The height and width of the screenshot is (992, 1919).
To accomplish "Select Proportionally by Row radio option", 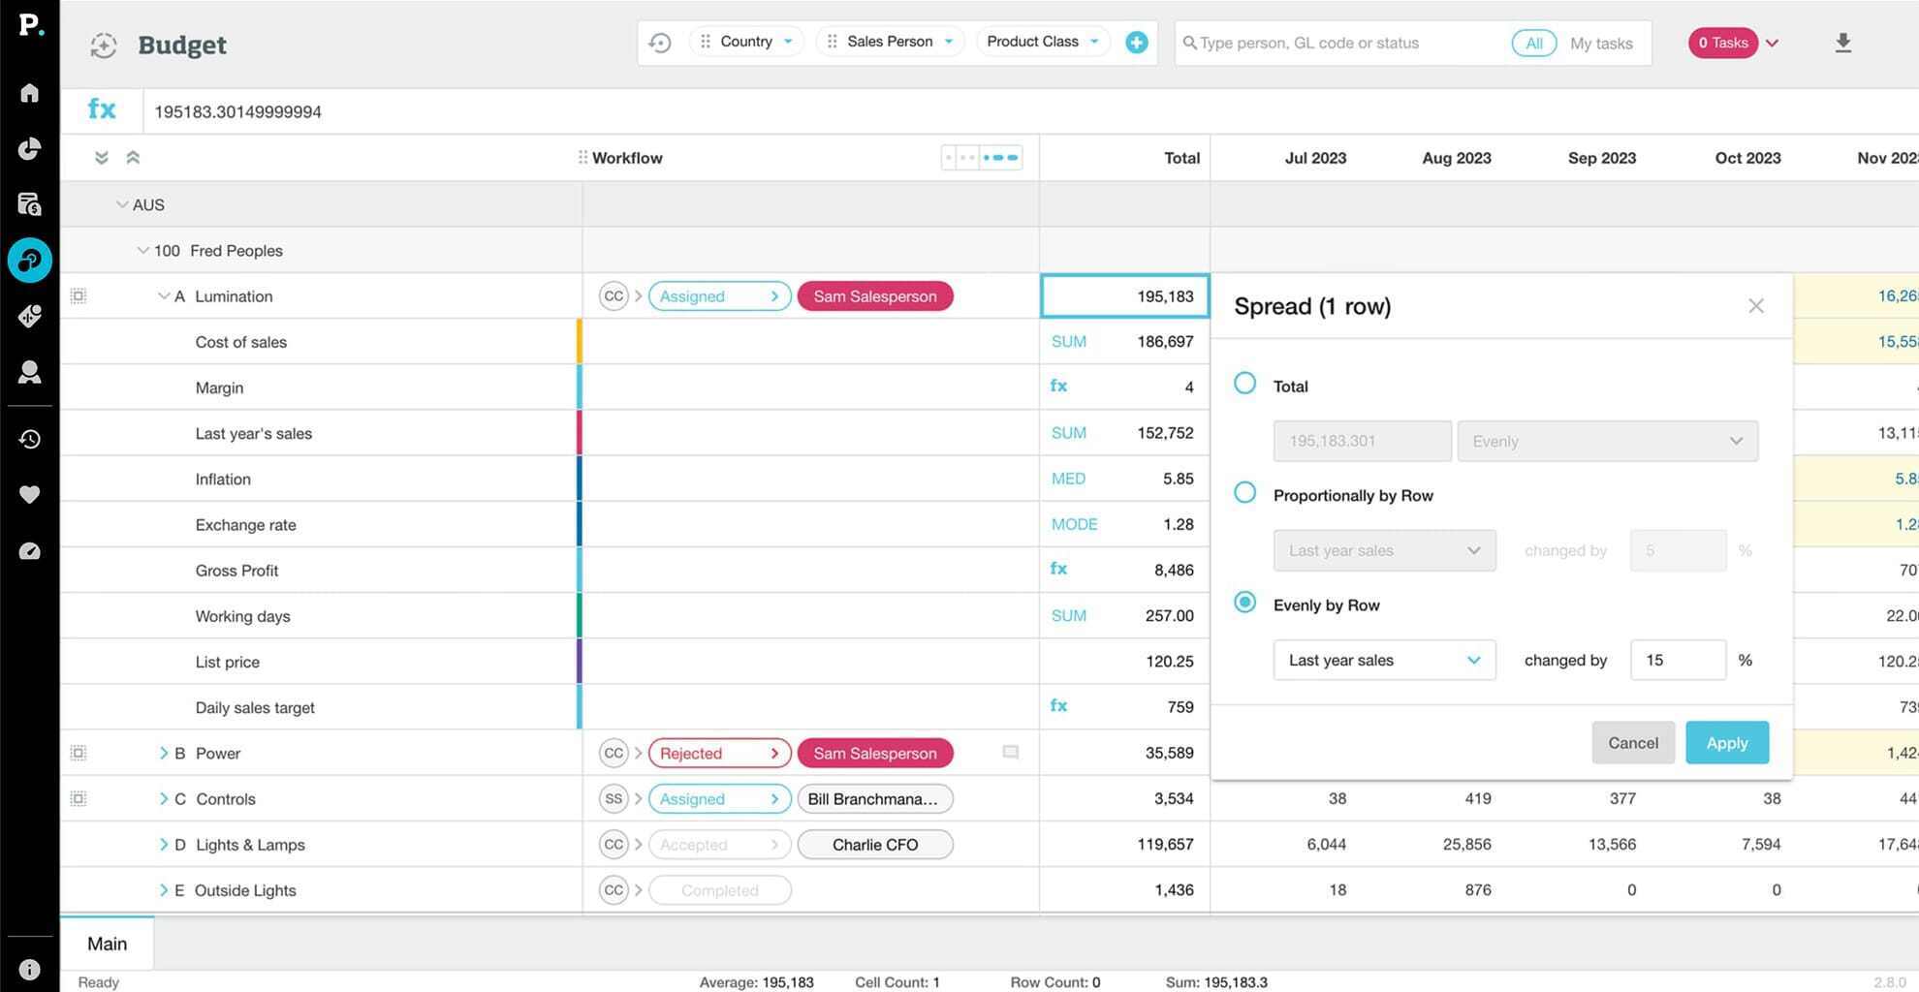I will [1245, 493].
